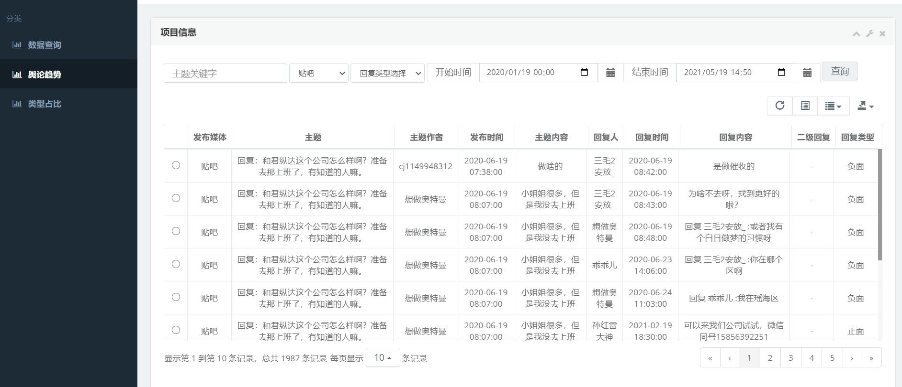Focus the 主题关键字 input field

coord(225,73)
